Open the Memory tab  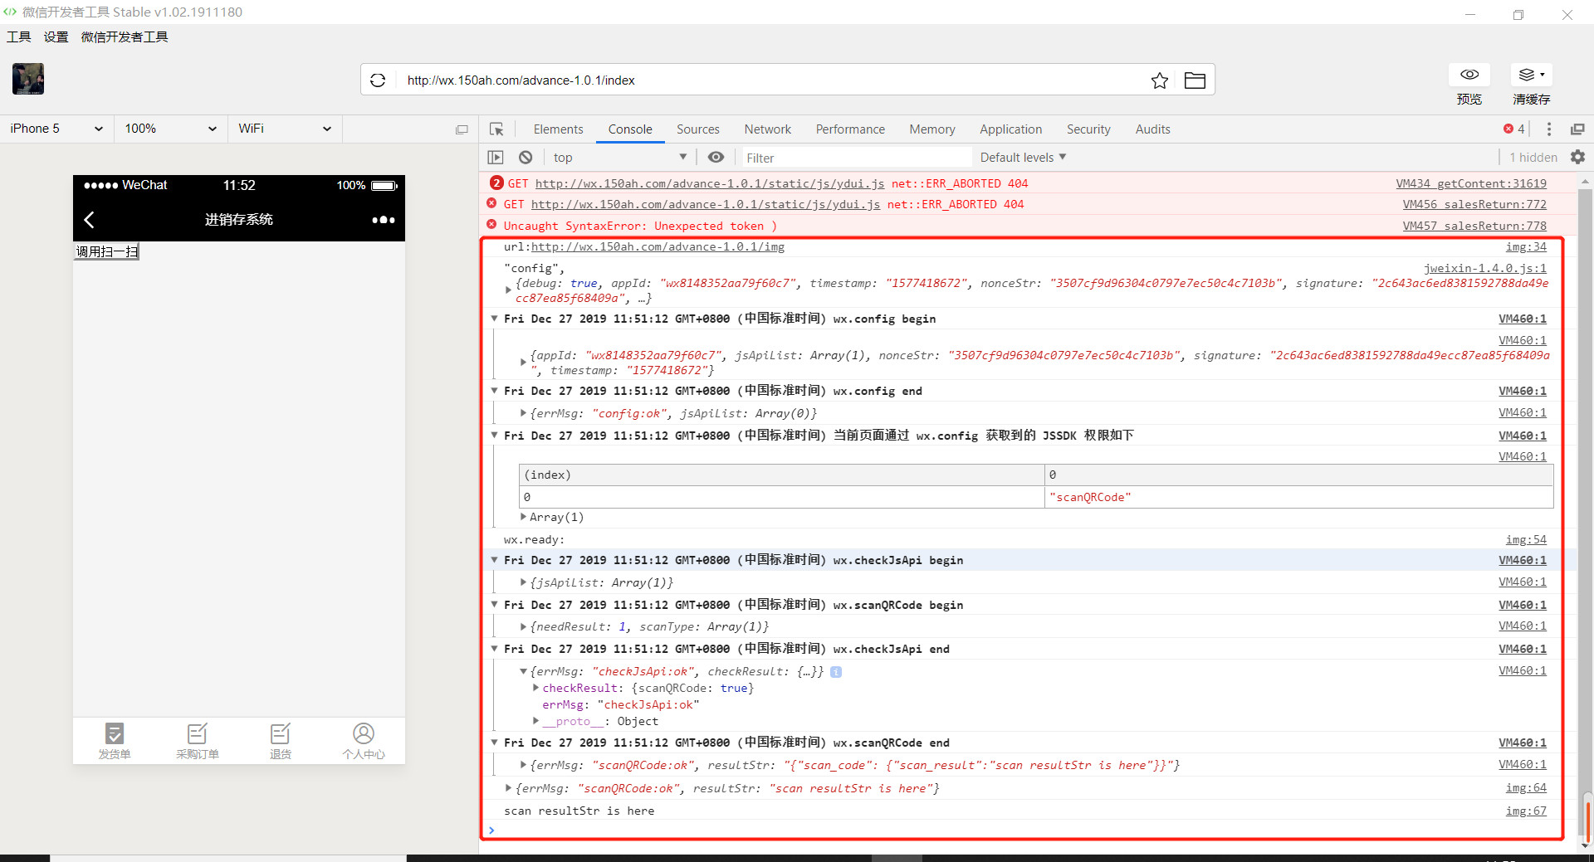tap(931, 129)
